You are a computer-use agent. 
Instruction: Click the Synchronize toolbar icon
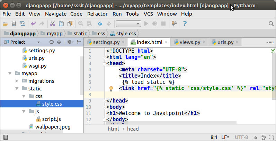coord(22,24)
